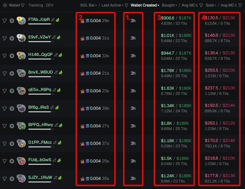Filter wallets using the Wallet header funnel
Viewport: 245px width, 189px height.
click(x=23, y=5)
